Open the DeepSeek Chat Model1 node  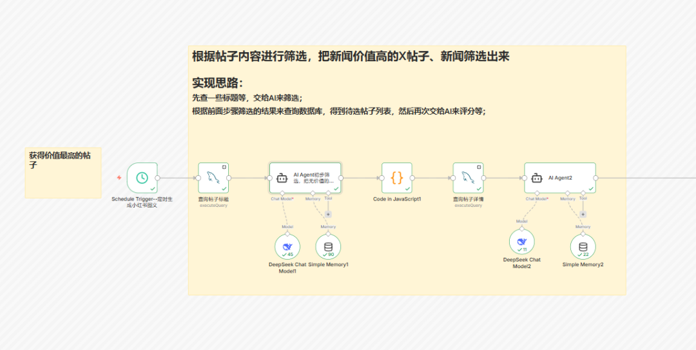pos(287,247)
